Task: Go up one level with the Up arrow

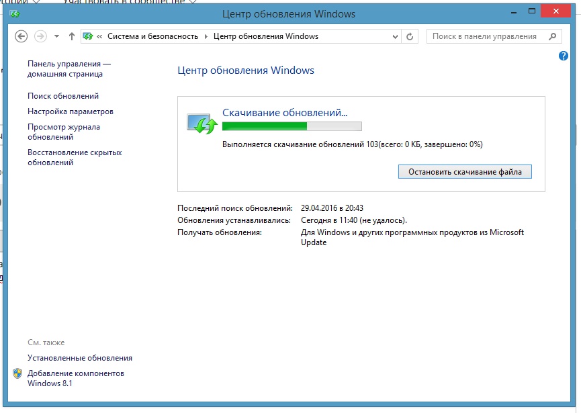Action: coord(72,36)
